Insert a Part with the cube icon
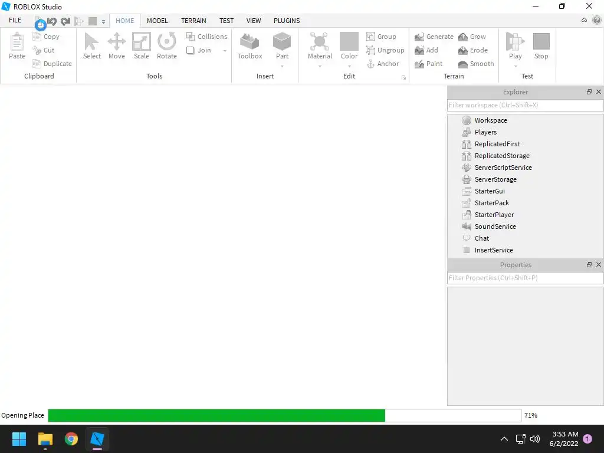 [x=282, y=42]
